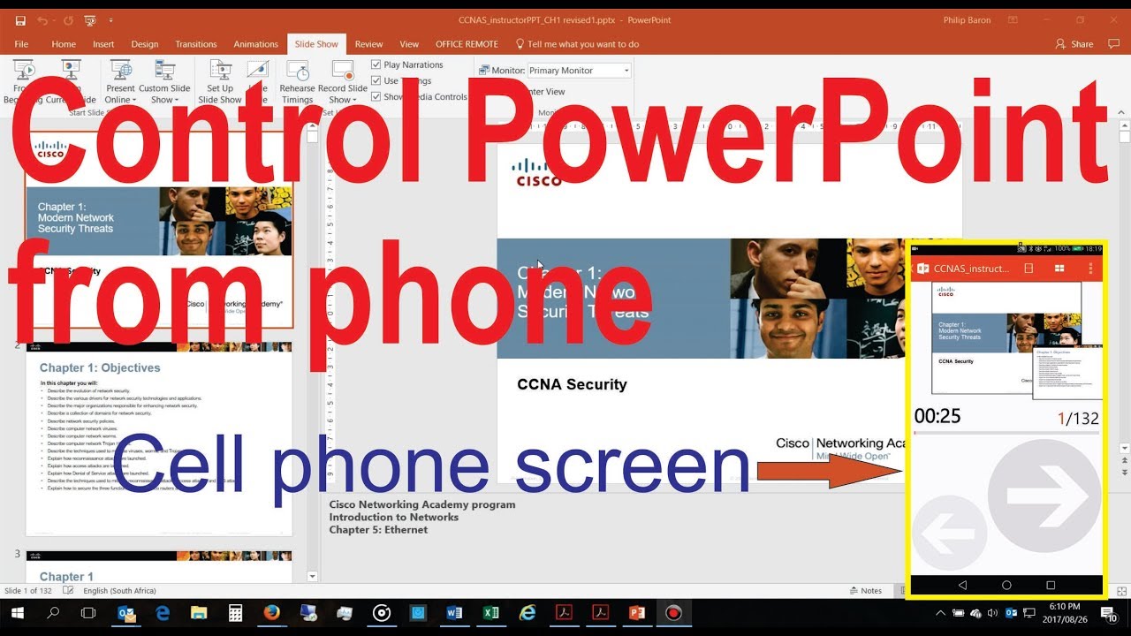
Task: Click the screen recorder taskbar icon
Action: (x=673, y=612)
